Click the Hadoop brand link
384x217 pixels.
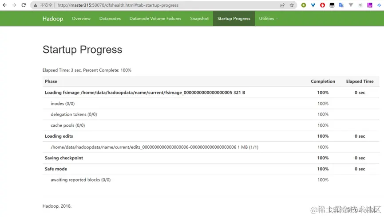tap(53, 19)
